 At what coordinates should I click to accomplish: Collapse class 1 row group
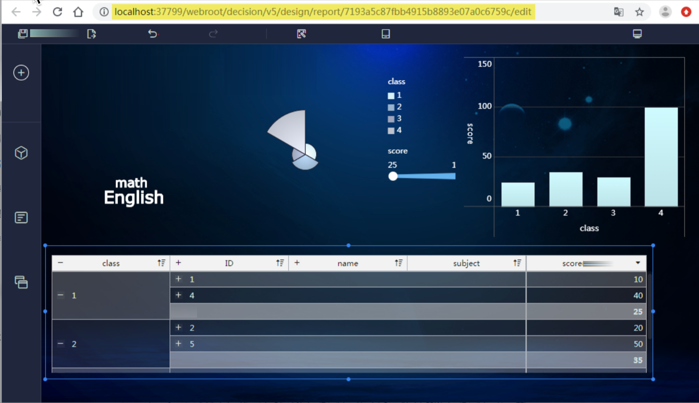tap(61, 295)
